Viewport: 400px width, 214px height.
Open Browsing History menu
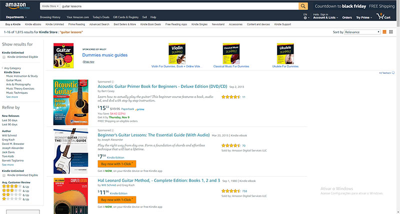(50, 17)
